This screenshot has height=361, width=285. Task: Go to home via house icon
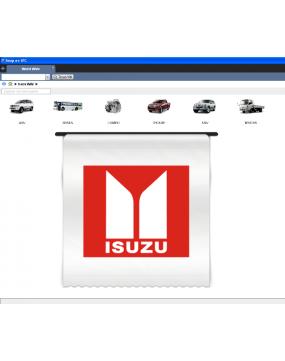coord(10,84)
